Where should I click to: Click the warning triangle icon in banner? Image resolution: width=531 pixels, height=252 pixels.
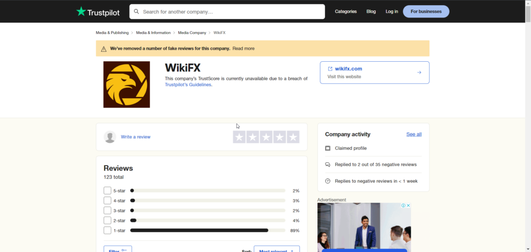coord(104,49)
